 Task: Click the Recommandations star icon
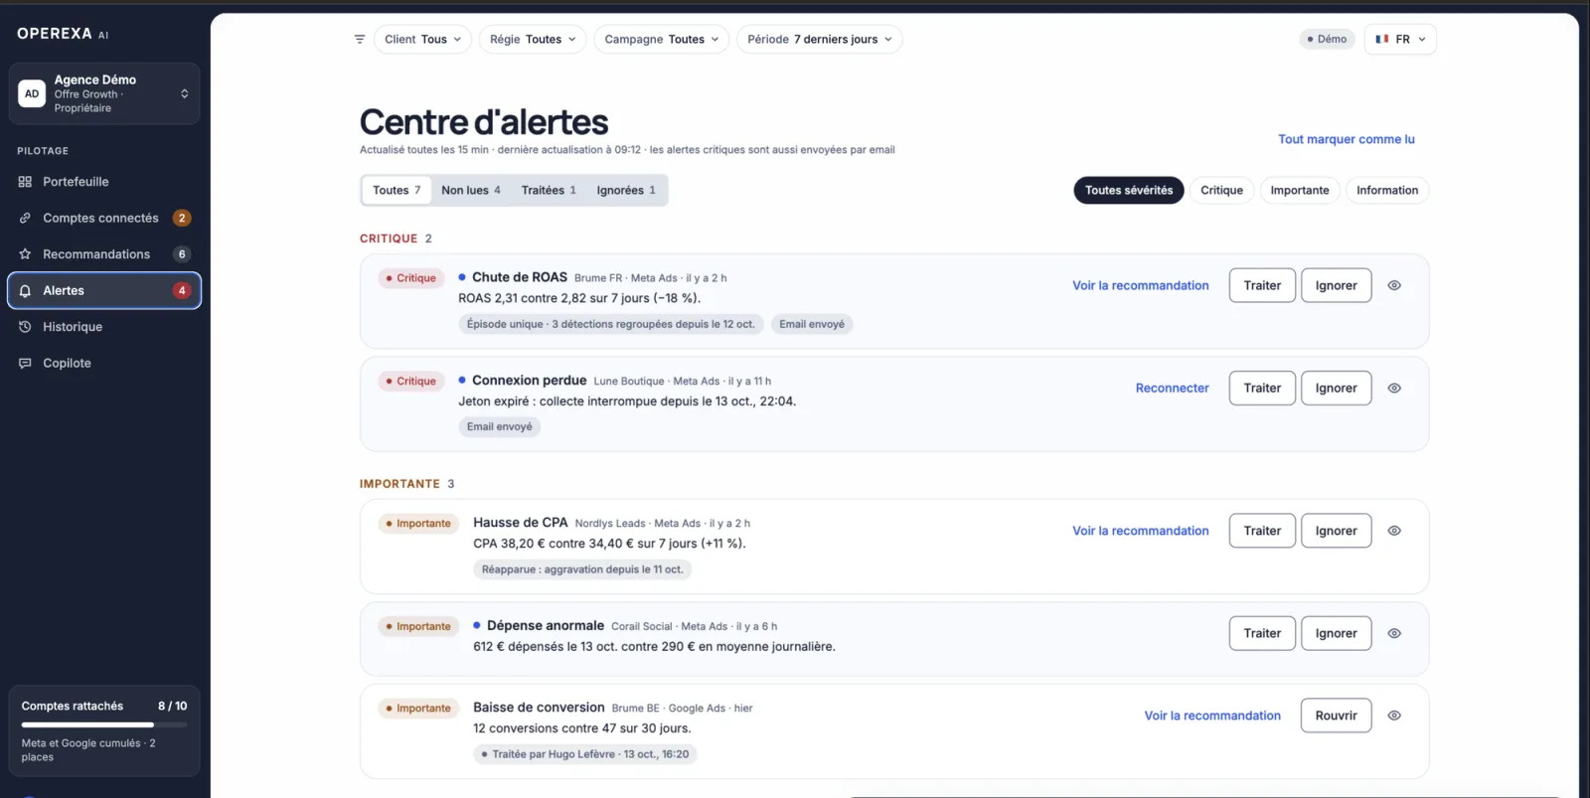(25, 254)
